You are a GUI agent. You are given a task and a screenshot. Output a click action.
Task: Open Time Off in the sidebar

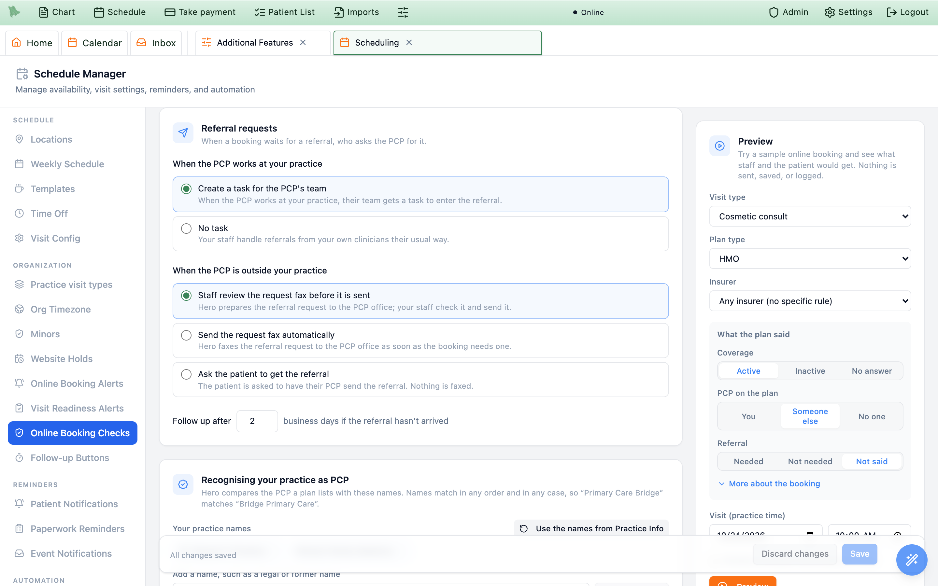[73, 214]
